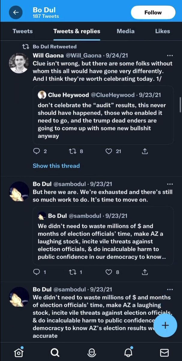Go to the Home feed
The height and width of the screenshot is (361, 182).
(19, 352)
